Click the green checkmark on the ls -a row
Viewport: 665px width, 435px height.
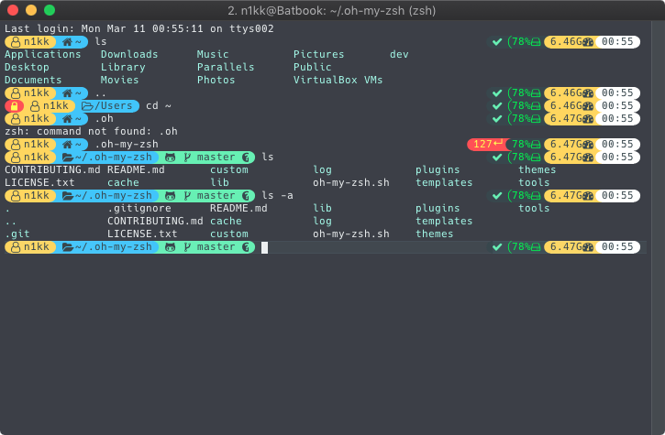(x=497, y=196)
